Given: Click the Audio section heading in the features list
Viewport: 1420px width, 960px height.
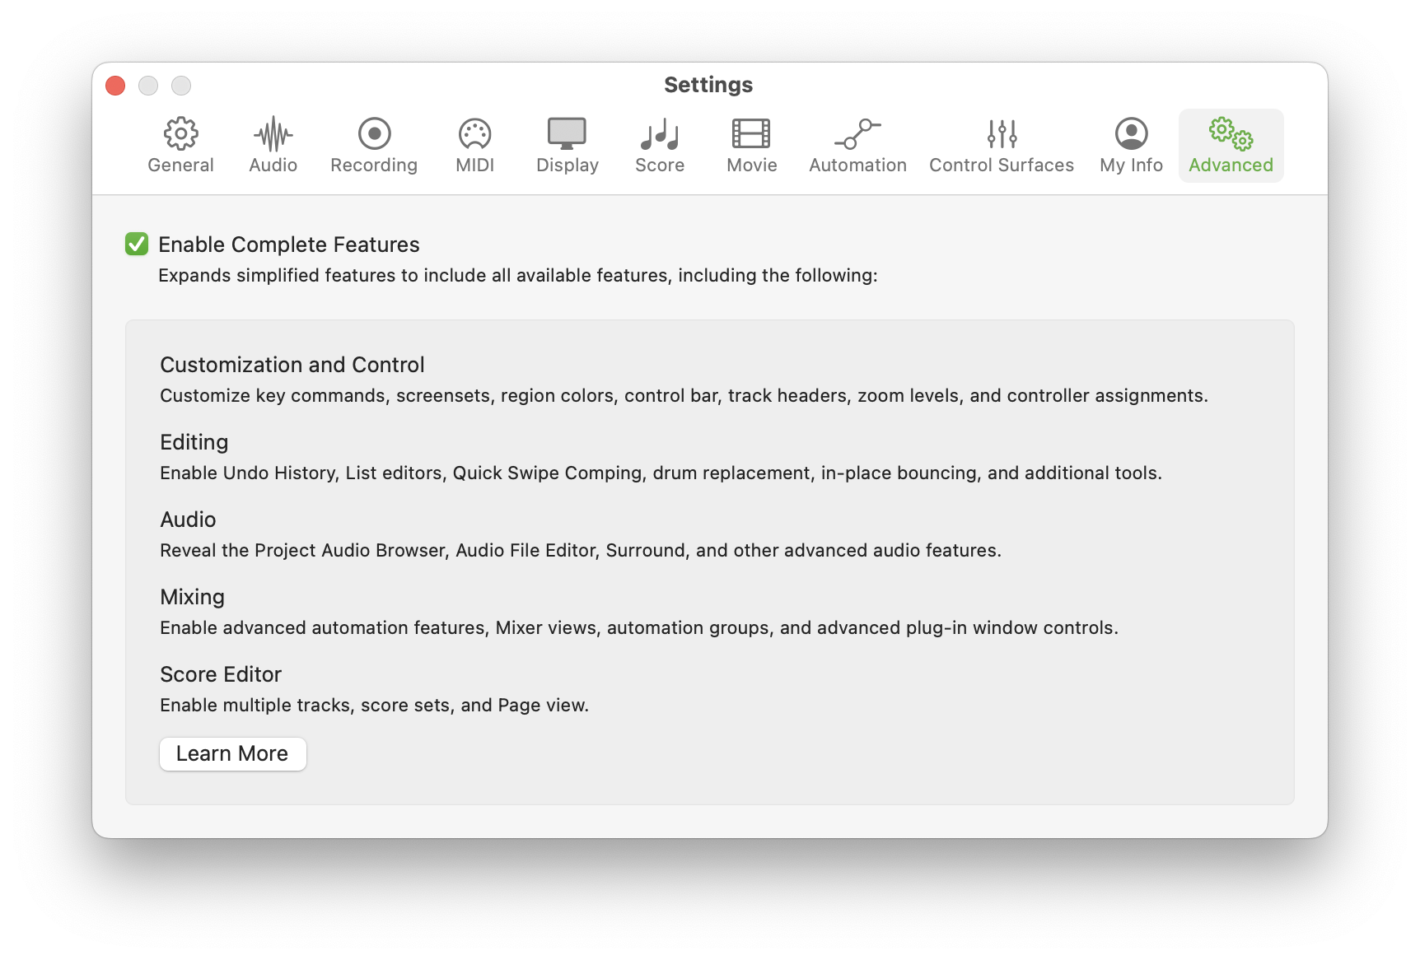Looking at the screenshot, I should [x=188, y=520].
